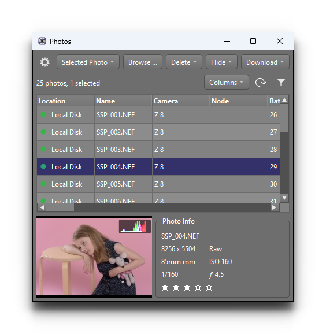Viewport: 326px width, 334px height.
Task: Click the horizontal scrollbar thumb
Action: tap(60, 207)
